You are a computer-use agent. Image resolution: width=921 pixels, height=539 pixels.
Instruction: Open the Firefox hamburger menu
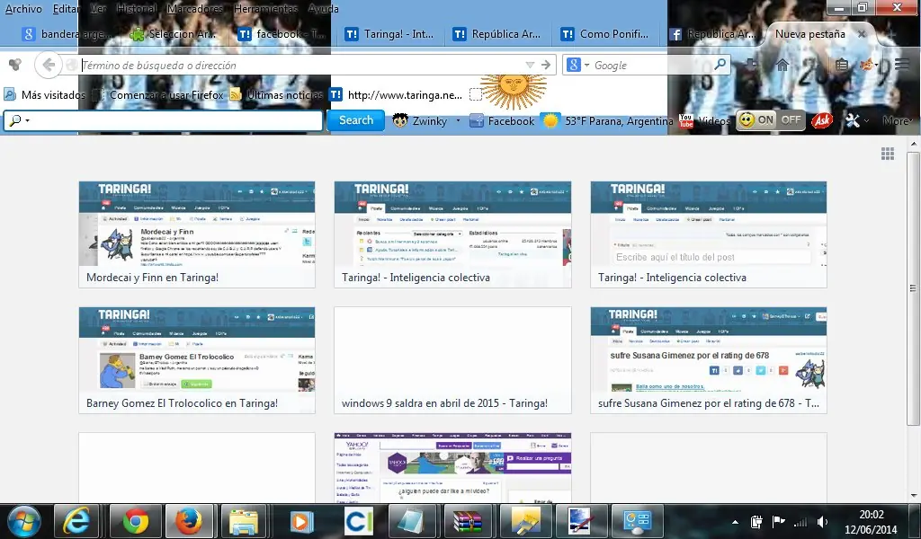pyautogui.click(x=902, y=65)
